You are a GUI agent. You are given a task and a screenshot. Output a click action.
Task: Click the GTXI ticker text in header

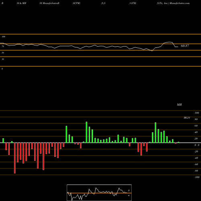133,3
